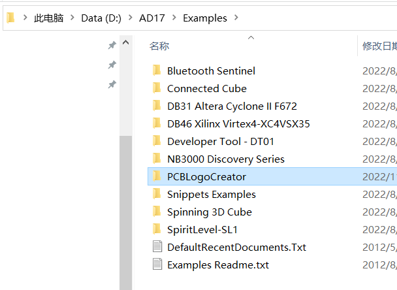Expand the chevron after the address bar folder icon
397x290 pixels.
tap(25, 18)
